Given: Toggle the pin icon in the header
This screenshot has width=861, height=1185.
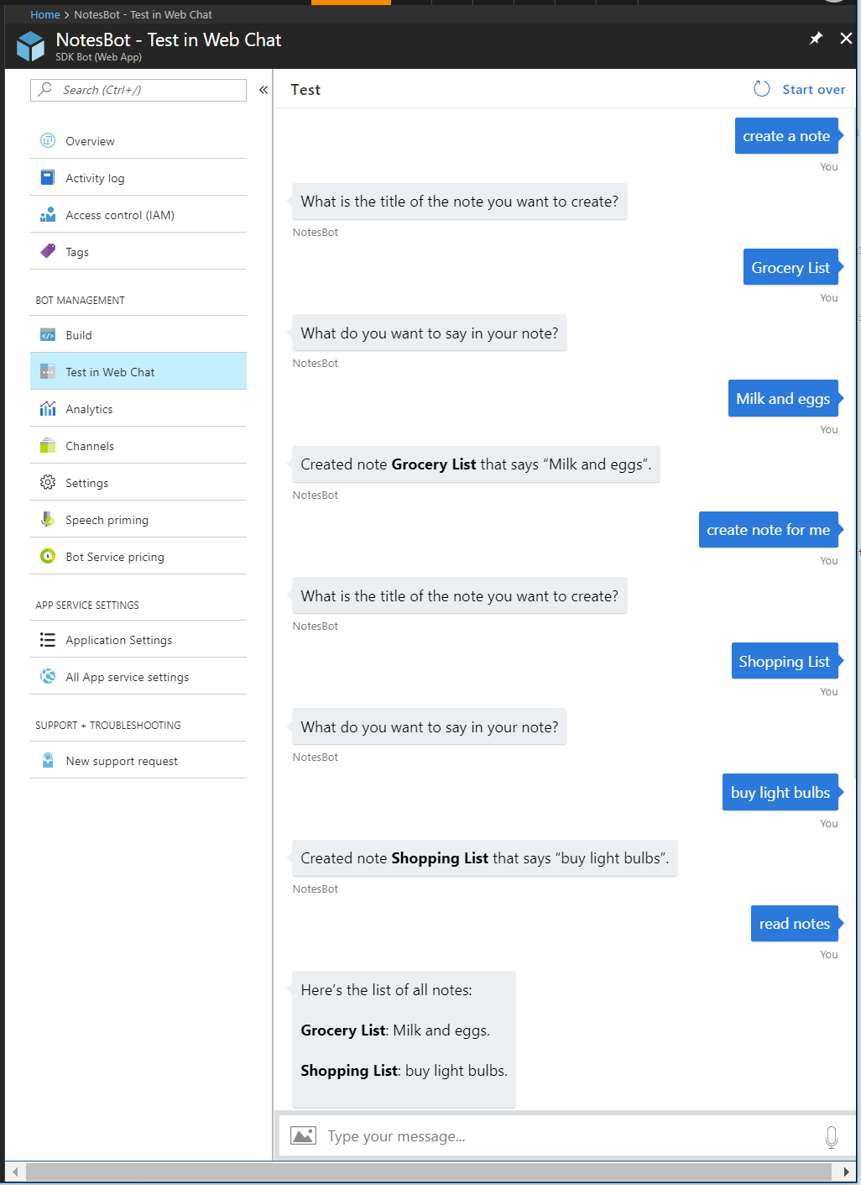Looking at the screenshot, I should (x=815, y=39).
